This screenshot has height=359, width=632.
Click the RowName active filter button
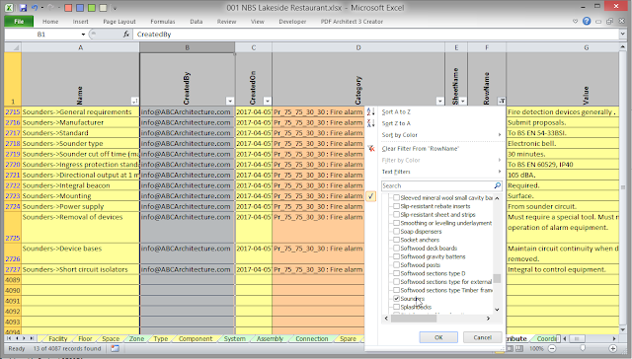(502, 101)
